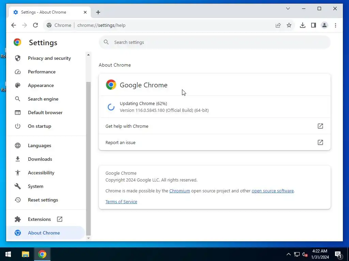
Task: Click the Performance gauge icon
Action: click(18, 72)
